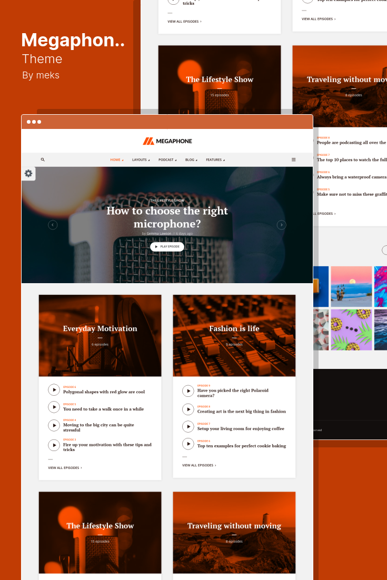Click pineapple pattern thumbnail in background gallery
This screenshot has height=580, width=387.
[x=352, y=330]
